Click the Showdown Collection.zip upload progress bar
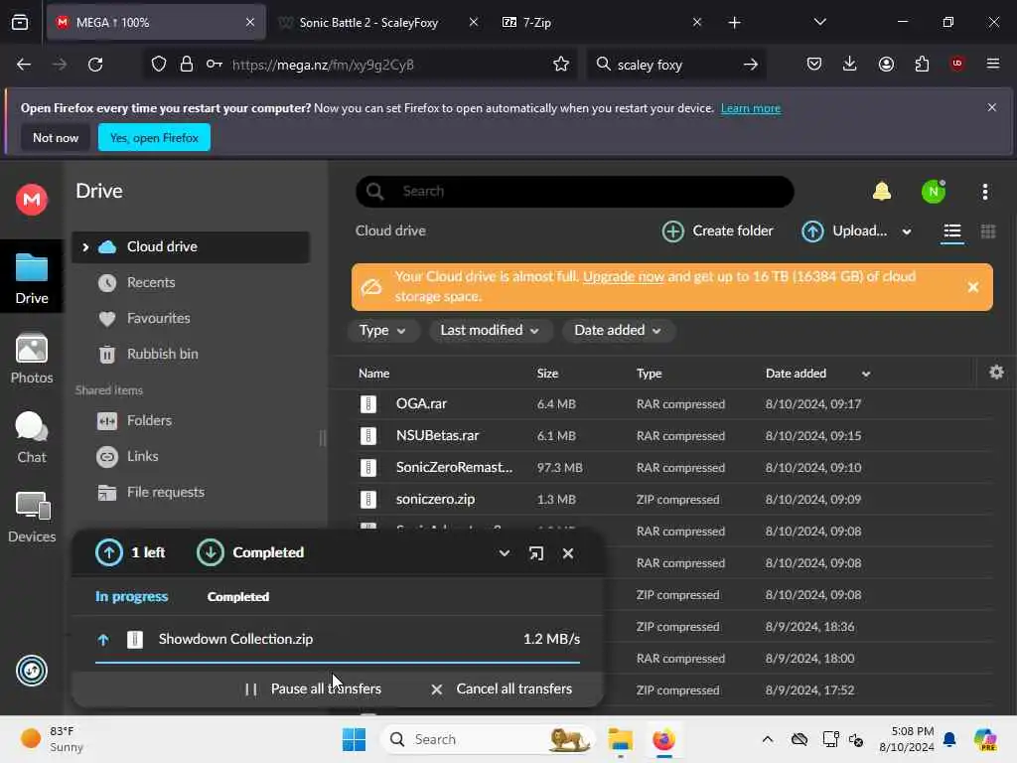 pyautogui.click(x=338, y=663)
